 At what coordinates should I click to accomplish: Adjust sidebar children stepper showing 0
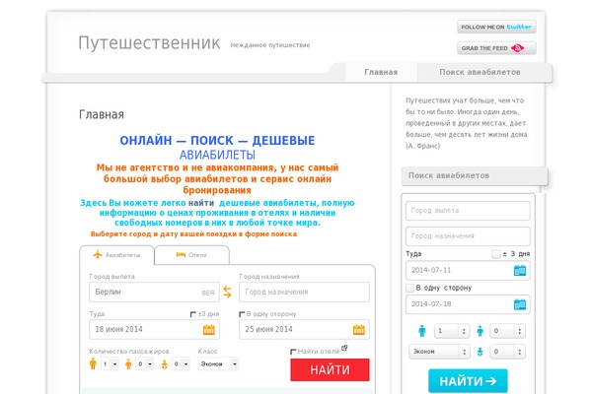507,331
